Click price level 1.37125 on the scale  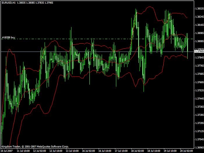pyautogui.click(x=199, y=131)
